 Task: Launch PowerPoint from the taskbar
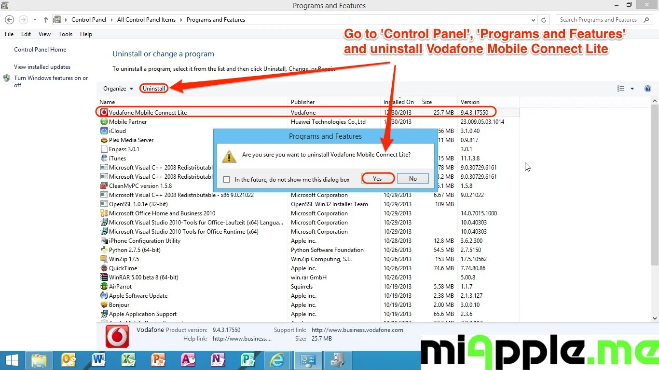(x=158, y=360)
